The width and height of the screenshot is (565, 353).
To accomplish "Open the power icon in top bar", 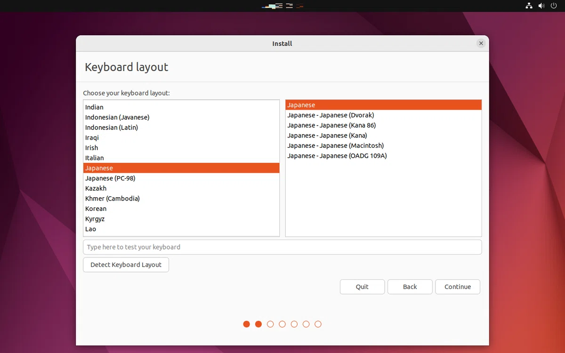I will click(x=554, y=6).
